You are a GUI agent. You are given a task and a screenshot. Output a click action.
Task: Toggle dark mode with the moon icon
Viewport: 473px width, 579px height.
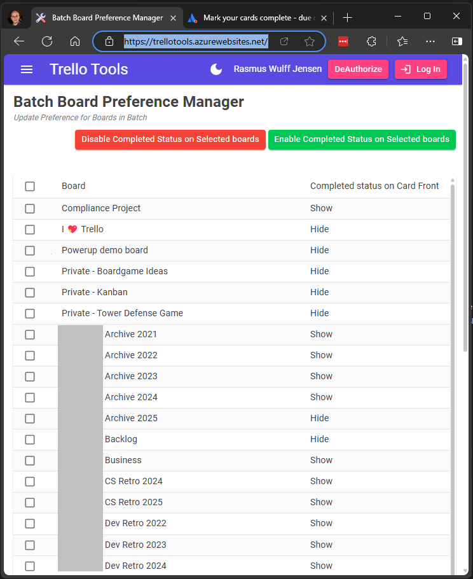(x=216, y=69)
